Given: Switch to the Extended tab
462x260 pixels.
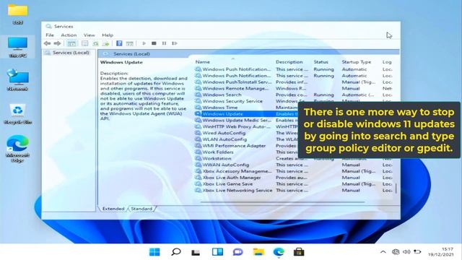Looking at the screenshot, I should point(113,209).
